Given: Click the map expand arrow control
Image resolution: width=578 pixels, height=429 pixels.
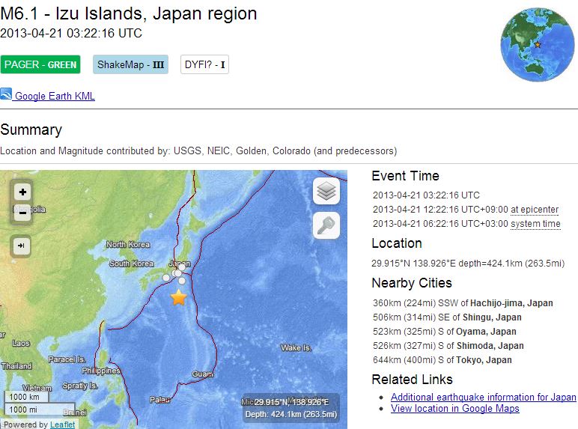Looking at the screenshot, I should point(22,246).
